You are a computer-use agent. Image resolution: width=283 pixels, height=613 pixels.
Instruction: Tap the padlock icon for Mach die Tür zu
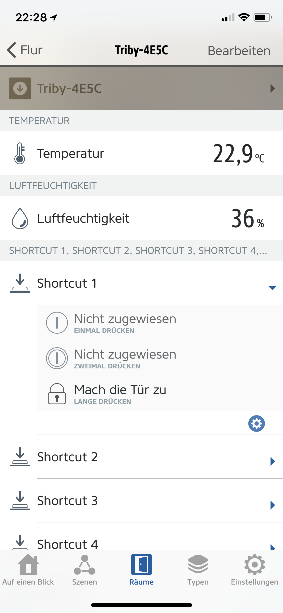coord(57,394)
